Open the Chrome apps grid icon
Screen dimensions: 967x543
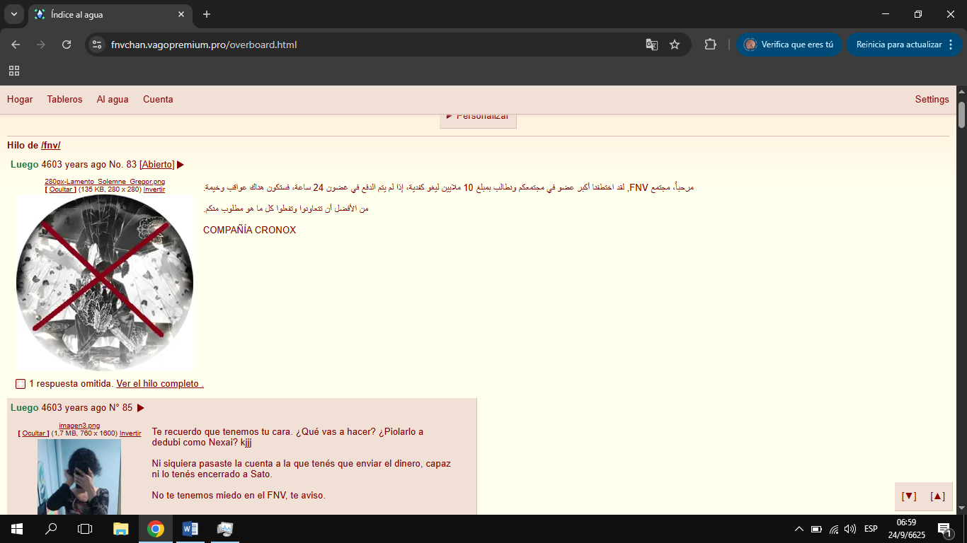coord(14,71)
